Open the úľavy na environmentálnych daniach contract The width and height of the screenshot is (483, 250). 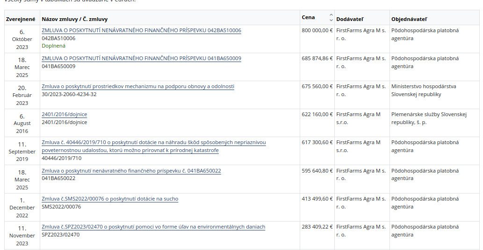(153, 227)
